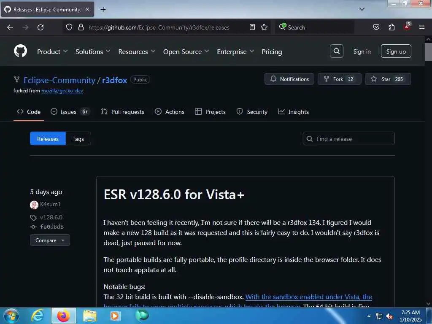Toggle reader view icon in the address bar
The height and width of the screenshot is (324, 432).
(x=252, y=27)
